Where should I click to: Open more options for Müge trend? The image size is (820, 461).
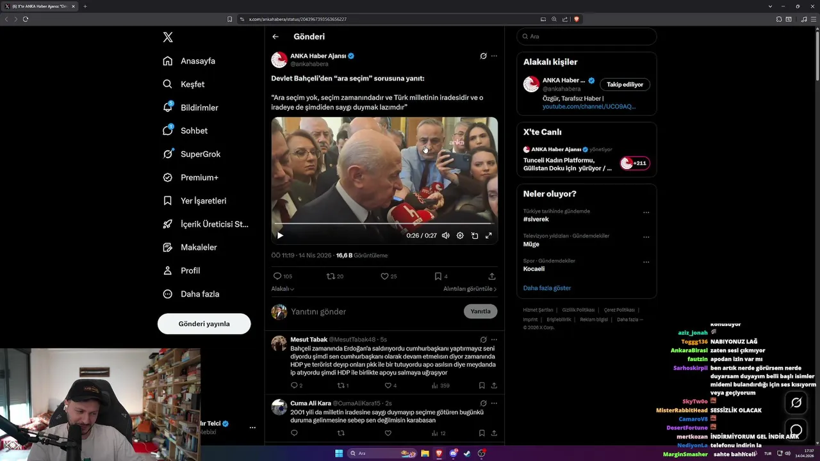pyautogui.click(x=646, y=237)
